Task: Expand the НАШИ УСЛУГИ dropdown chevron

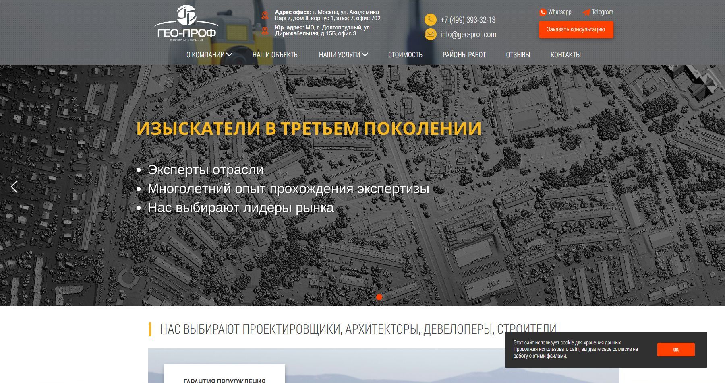Action: (365, 54)
